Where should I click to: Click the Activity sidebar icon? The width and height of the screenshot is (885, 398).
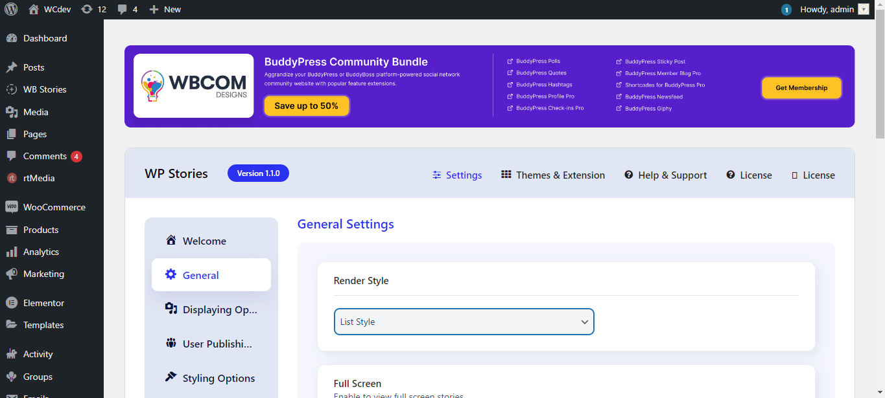[x=12, y=354]
